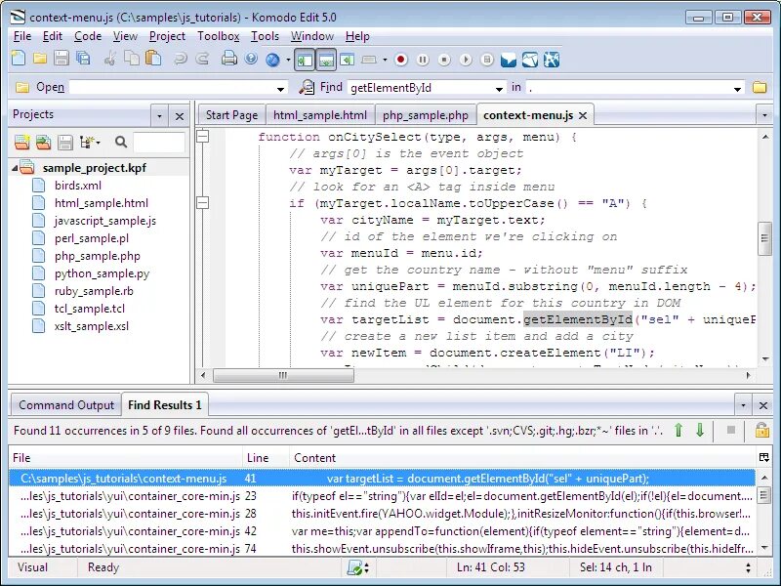Viewport: 781px width, 586px height.
Task: Select birds.xml in project tree
Action: pos(78,186)
